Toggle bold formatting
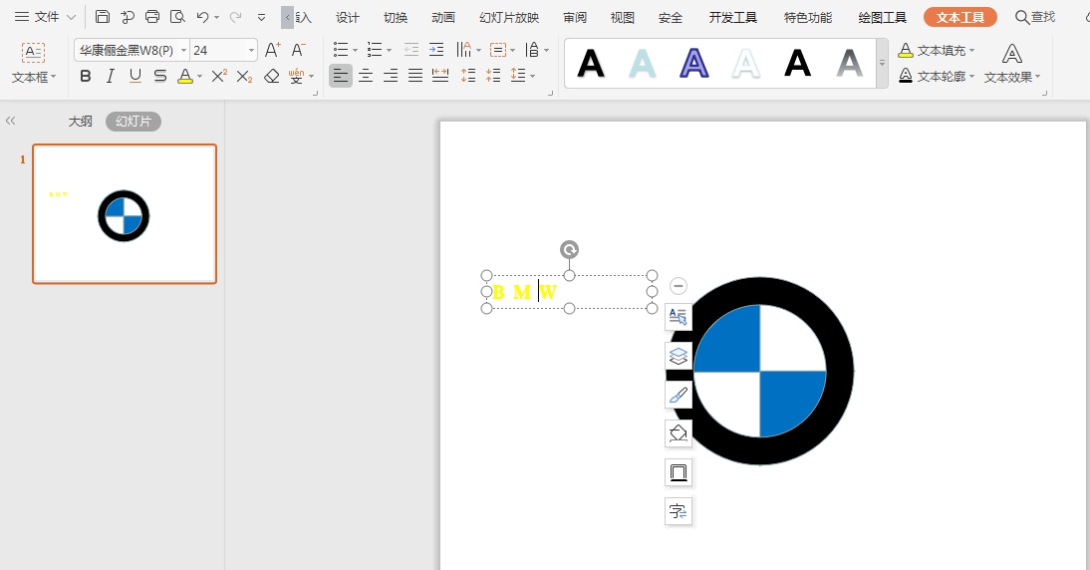The width and height of the screenshot is (1090, 570). click(x=86, y=76)
